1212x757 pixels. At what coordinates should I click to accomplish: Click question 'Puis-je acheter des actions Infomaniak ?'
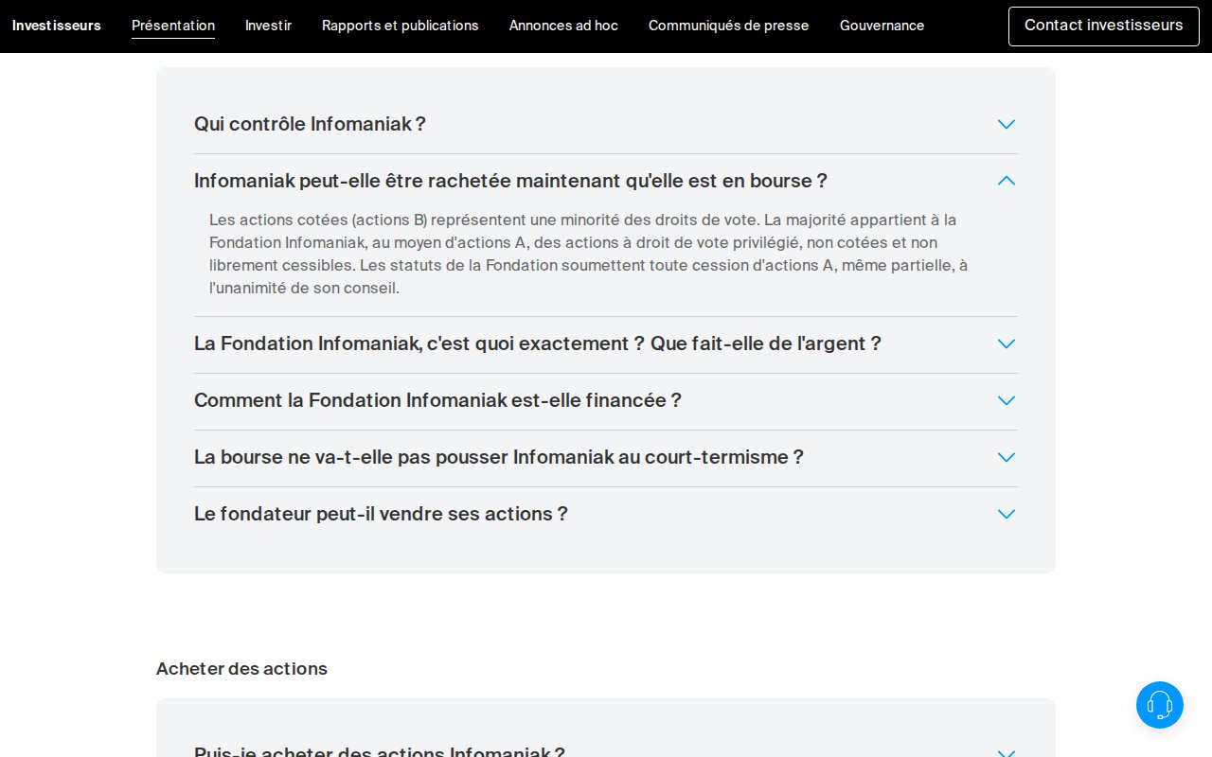click(x=380, y=751)
